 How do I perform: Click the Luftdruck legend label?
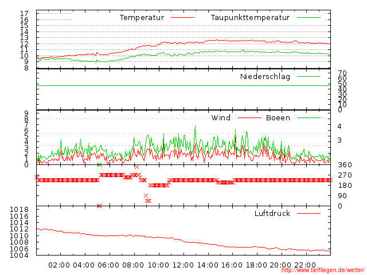pos(272,213)
